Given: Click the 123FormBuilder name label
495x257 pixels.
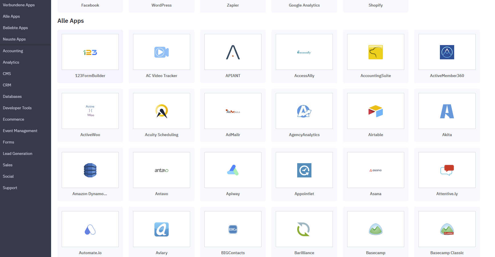Looking at the screenshot, I should [90, 76].
